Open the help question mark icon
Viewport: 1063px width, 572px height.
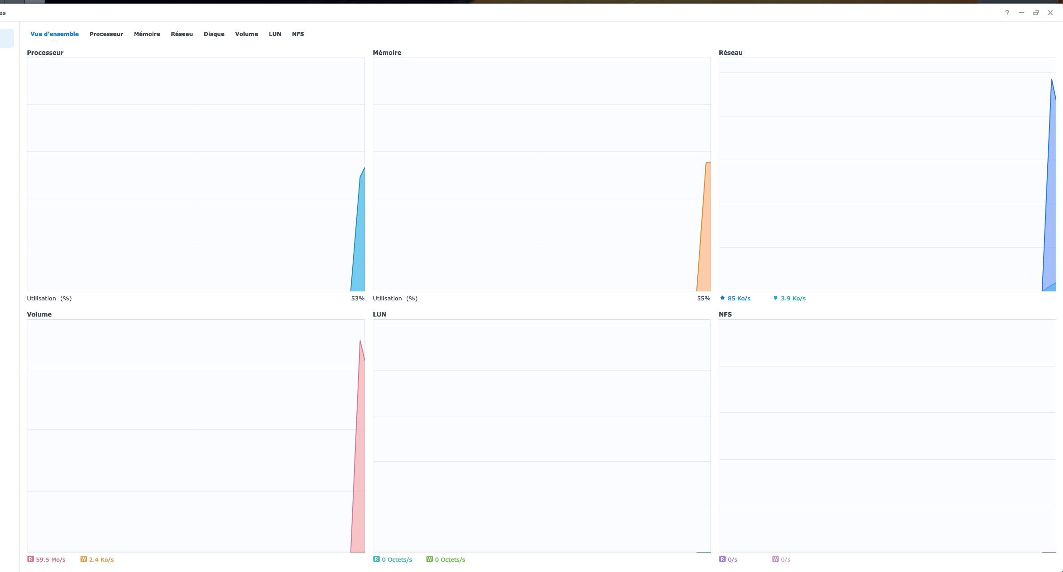coord(1007,13)
